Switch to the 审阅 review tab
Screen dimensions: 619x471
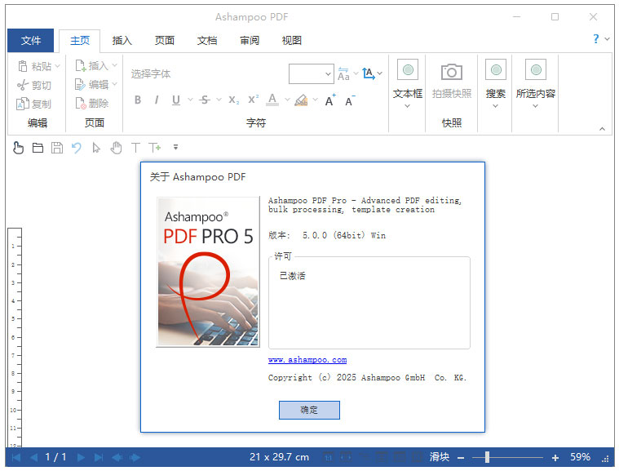[x=250, y=40]
